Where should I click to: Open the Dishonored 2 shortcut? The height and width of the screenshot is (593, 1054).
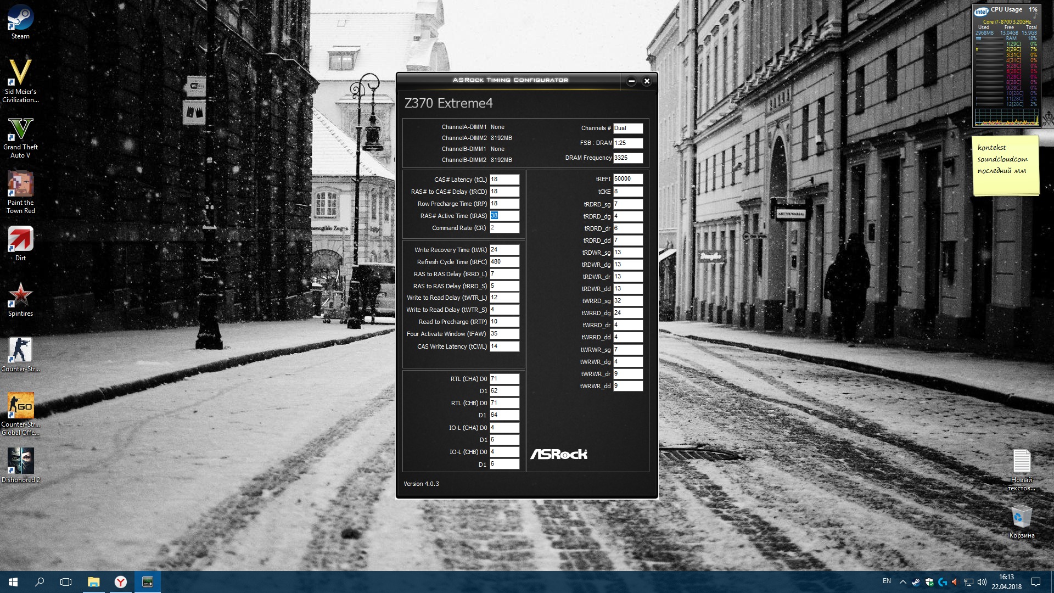[20, 462]
